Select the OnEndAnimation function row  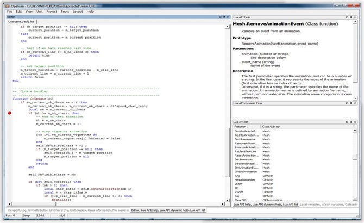click(x=246, y=172)
